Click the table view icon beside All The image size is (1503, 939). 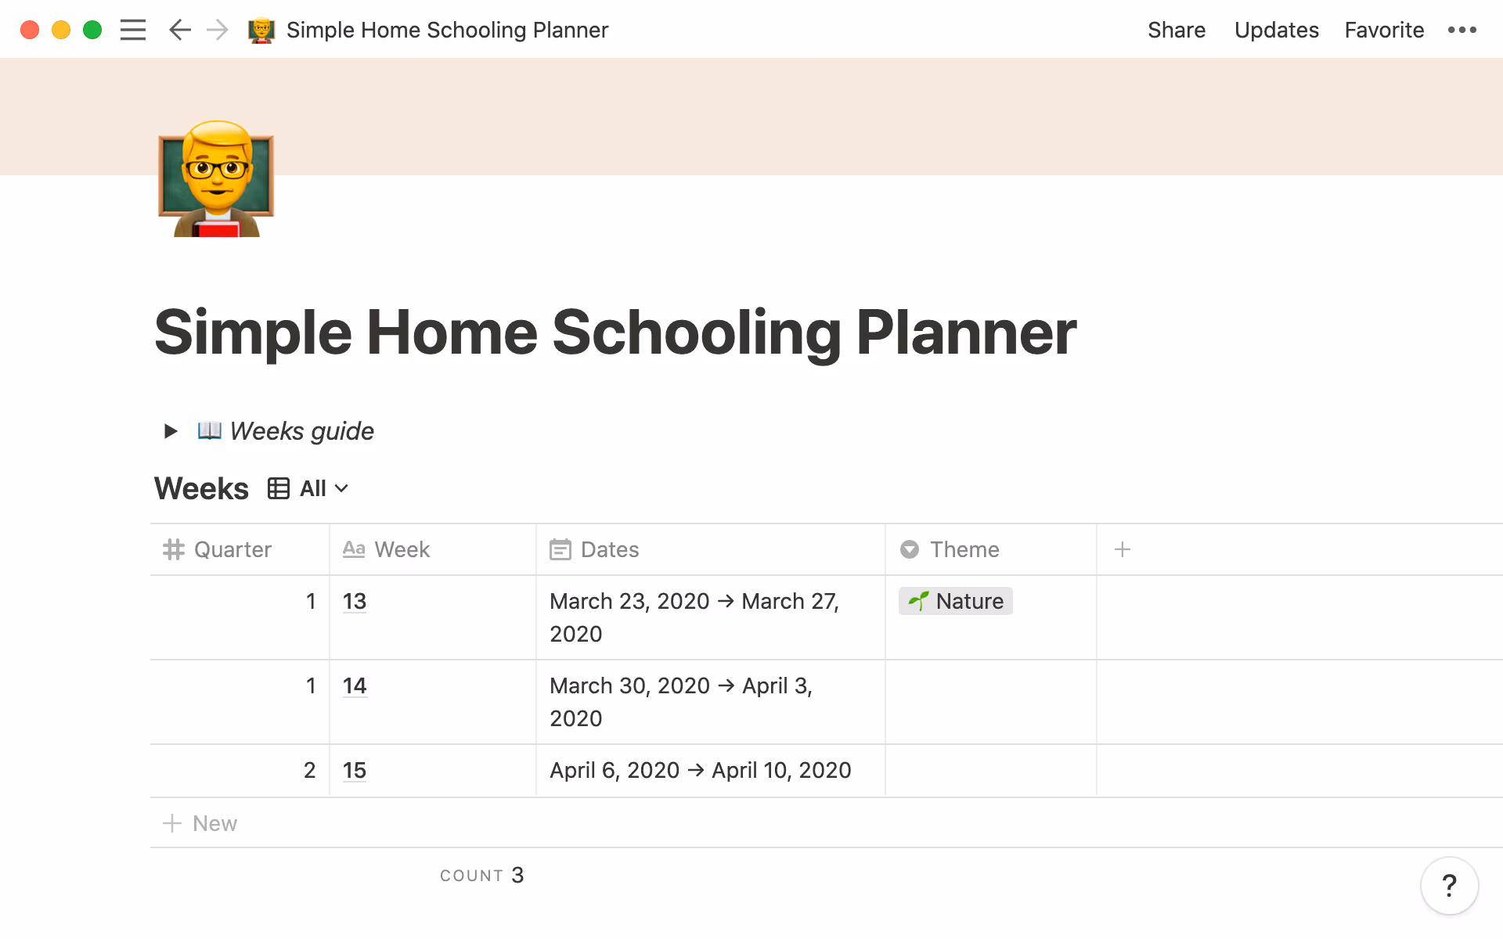279,488
